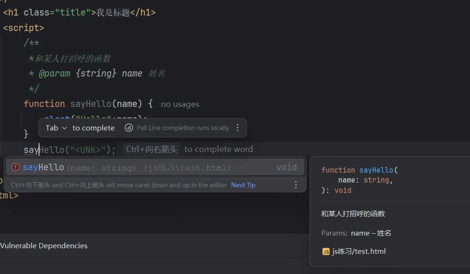Click the h1 text '我是标题'
Image resolution: width=470 pixels, height=274 pixels.
click(113, 13)
